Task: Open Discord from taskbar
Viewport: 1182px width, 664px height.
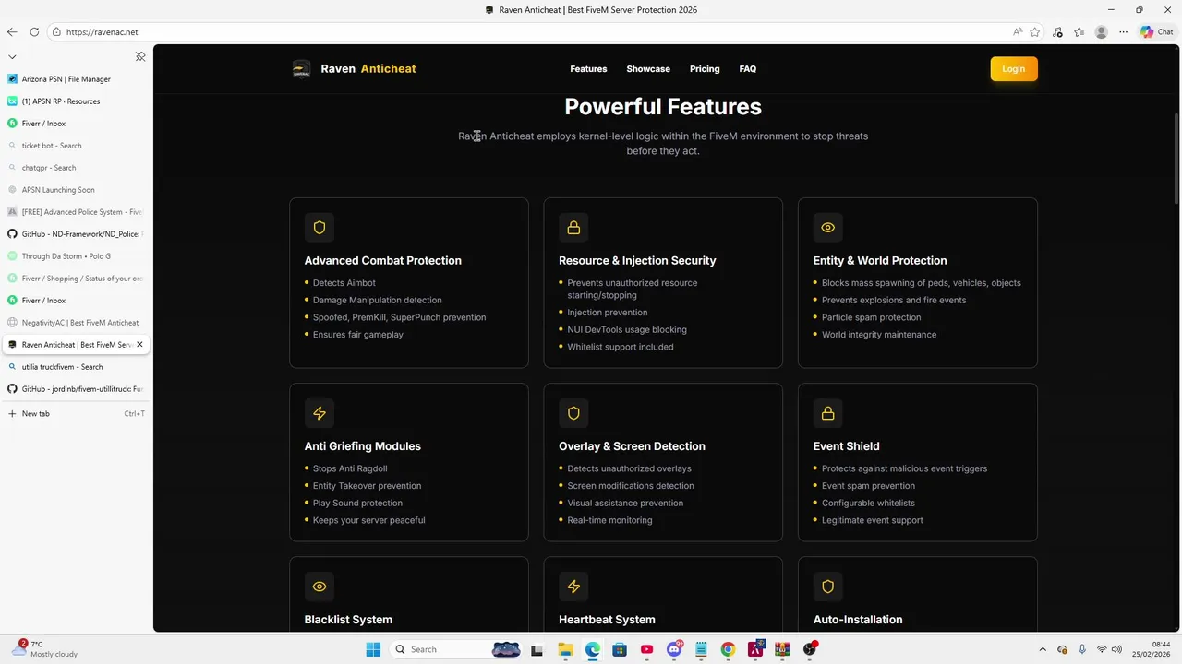Action: pyautogui.click(x=674, y=649)
